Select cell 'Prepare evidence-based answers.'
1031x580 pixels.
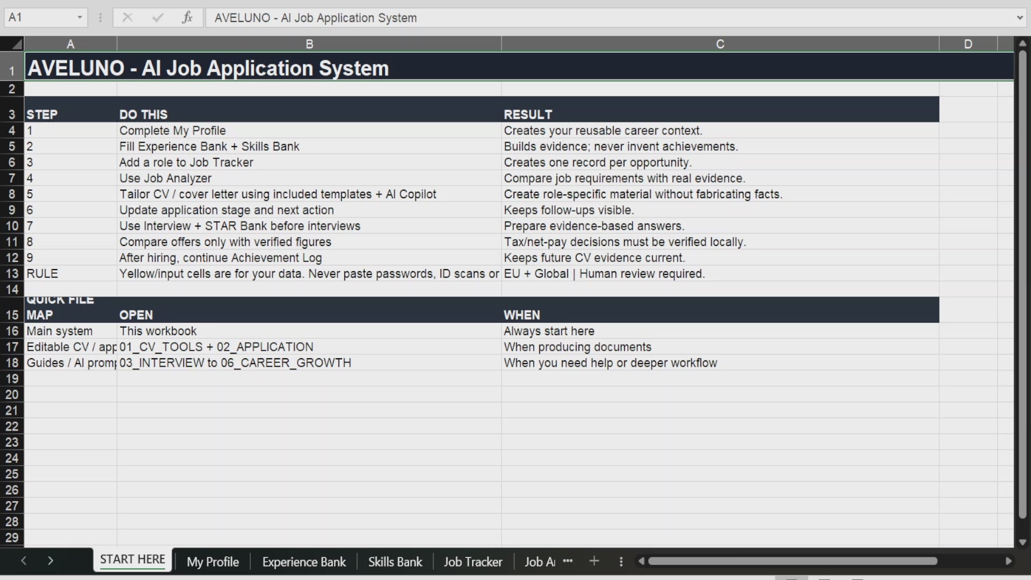(720, 226)
